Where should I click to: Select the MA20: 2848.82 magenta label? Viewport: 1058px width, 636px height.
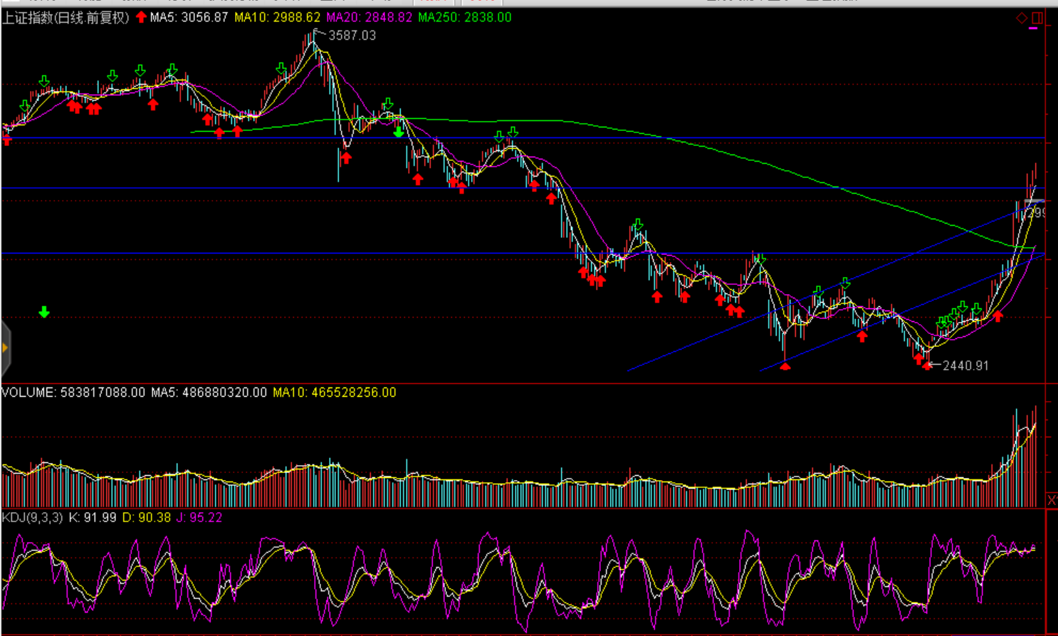tap(369, 18)
